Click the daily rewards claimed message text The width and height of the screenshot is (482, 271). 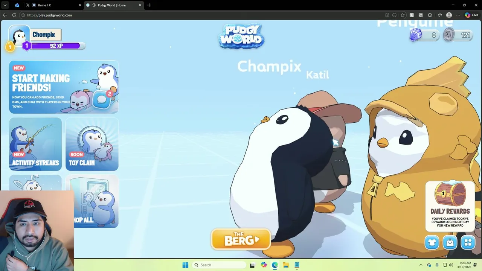pyautogui.click(x=450, y=222)
